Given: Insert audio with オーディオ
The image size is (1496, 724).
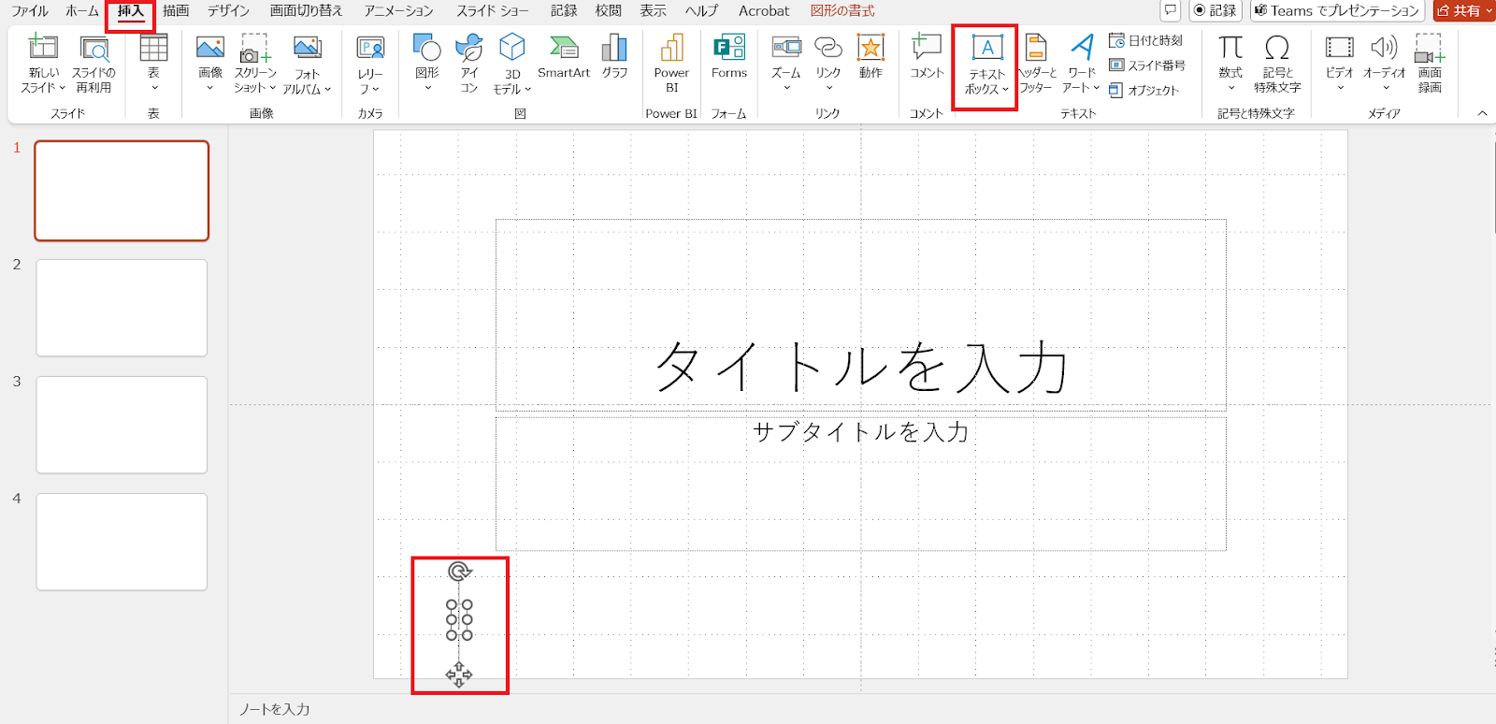Looking at the screenshot, I should tap(1385, 64).
